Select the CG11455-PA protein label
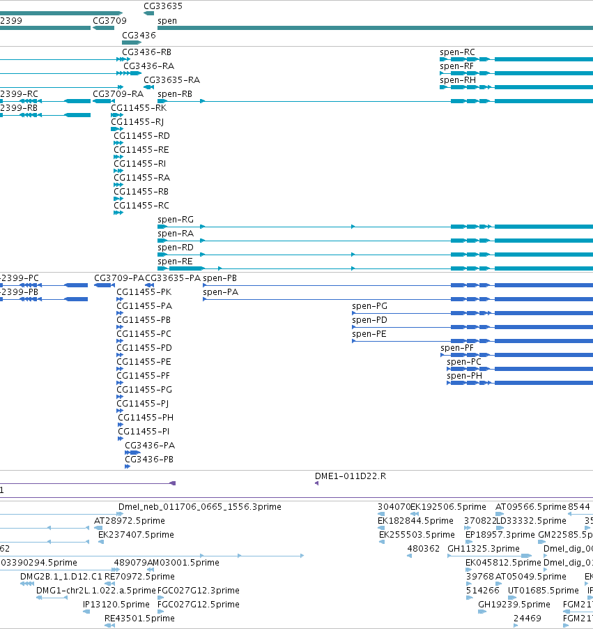This screenshot has width=593, height=629. pos(144,306)
